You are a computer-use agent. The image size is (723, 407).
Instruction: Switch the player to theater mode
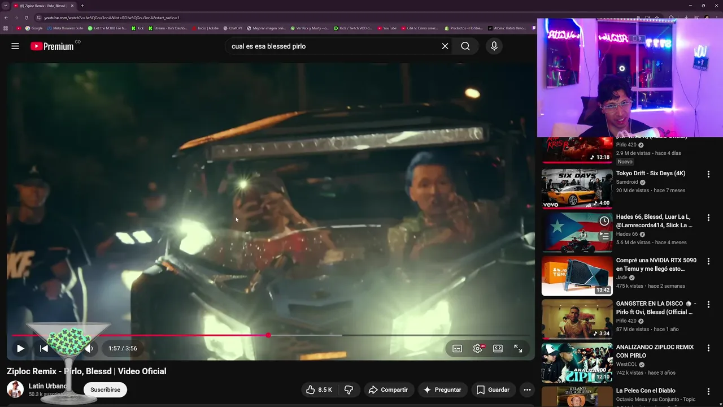pos(498,348)
